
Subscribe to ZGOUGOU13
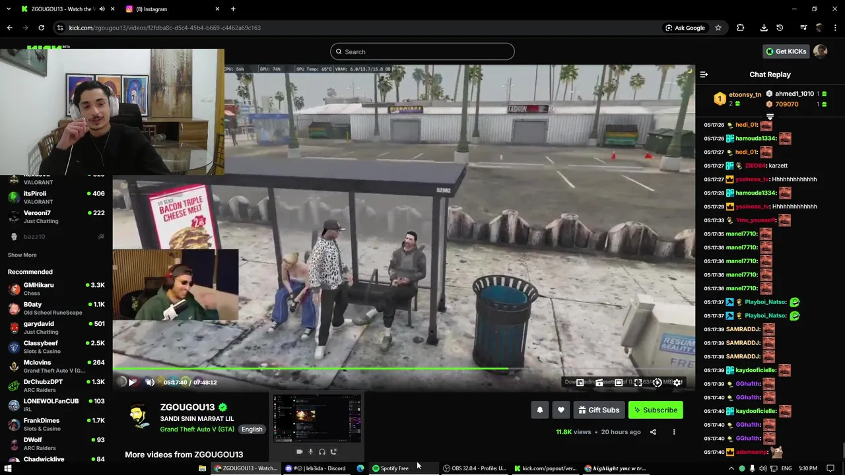pos(656,410)
